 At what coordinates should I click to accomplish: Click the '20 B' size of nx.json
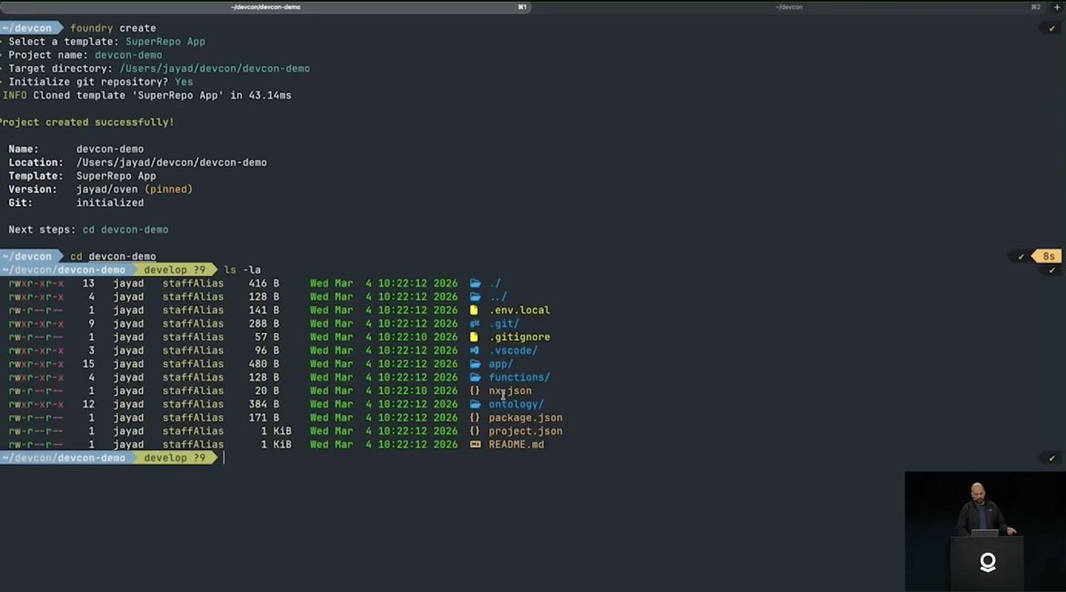(266, 391)
